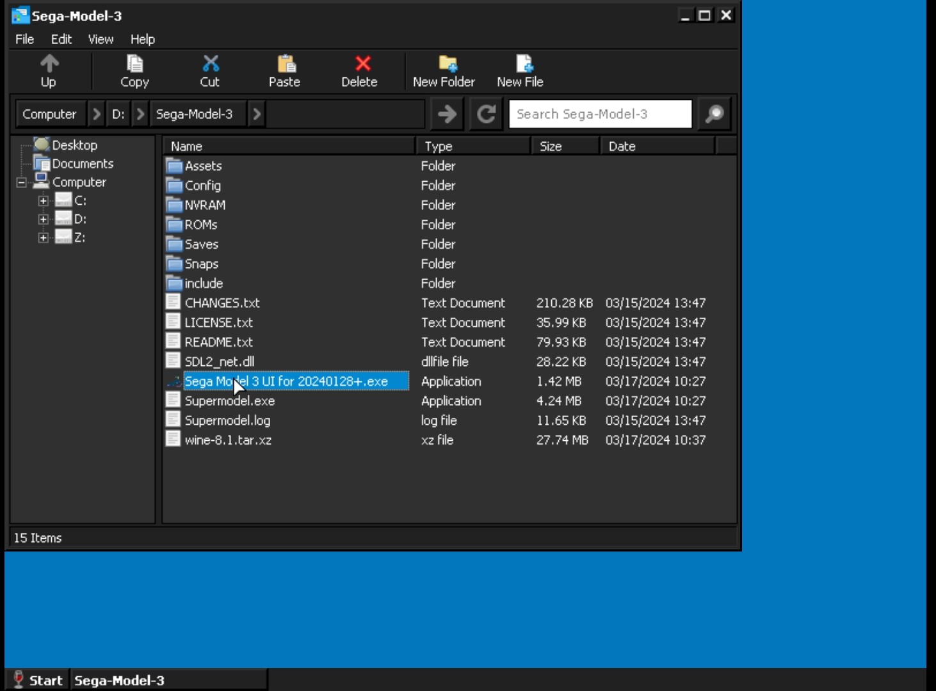Click the empty address path field

346,114
